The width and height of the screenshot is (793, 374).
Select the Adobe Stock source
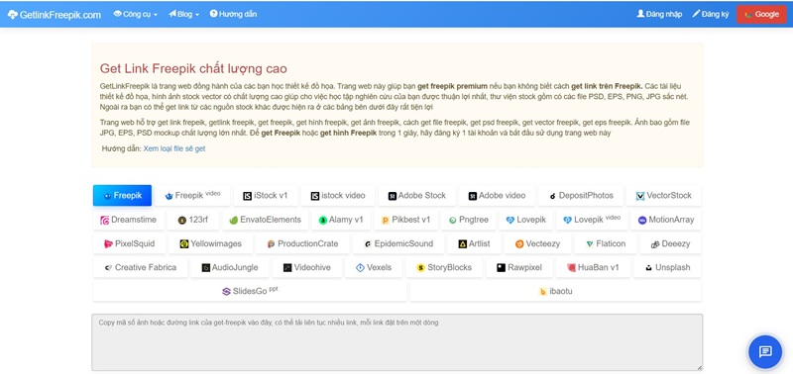(416, 195)
